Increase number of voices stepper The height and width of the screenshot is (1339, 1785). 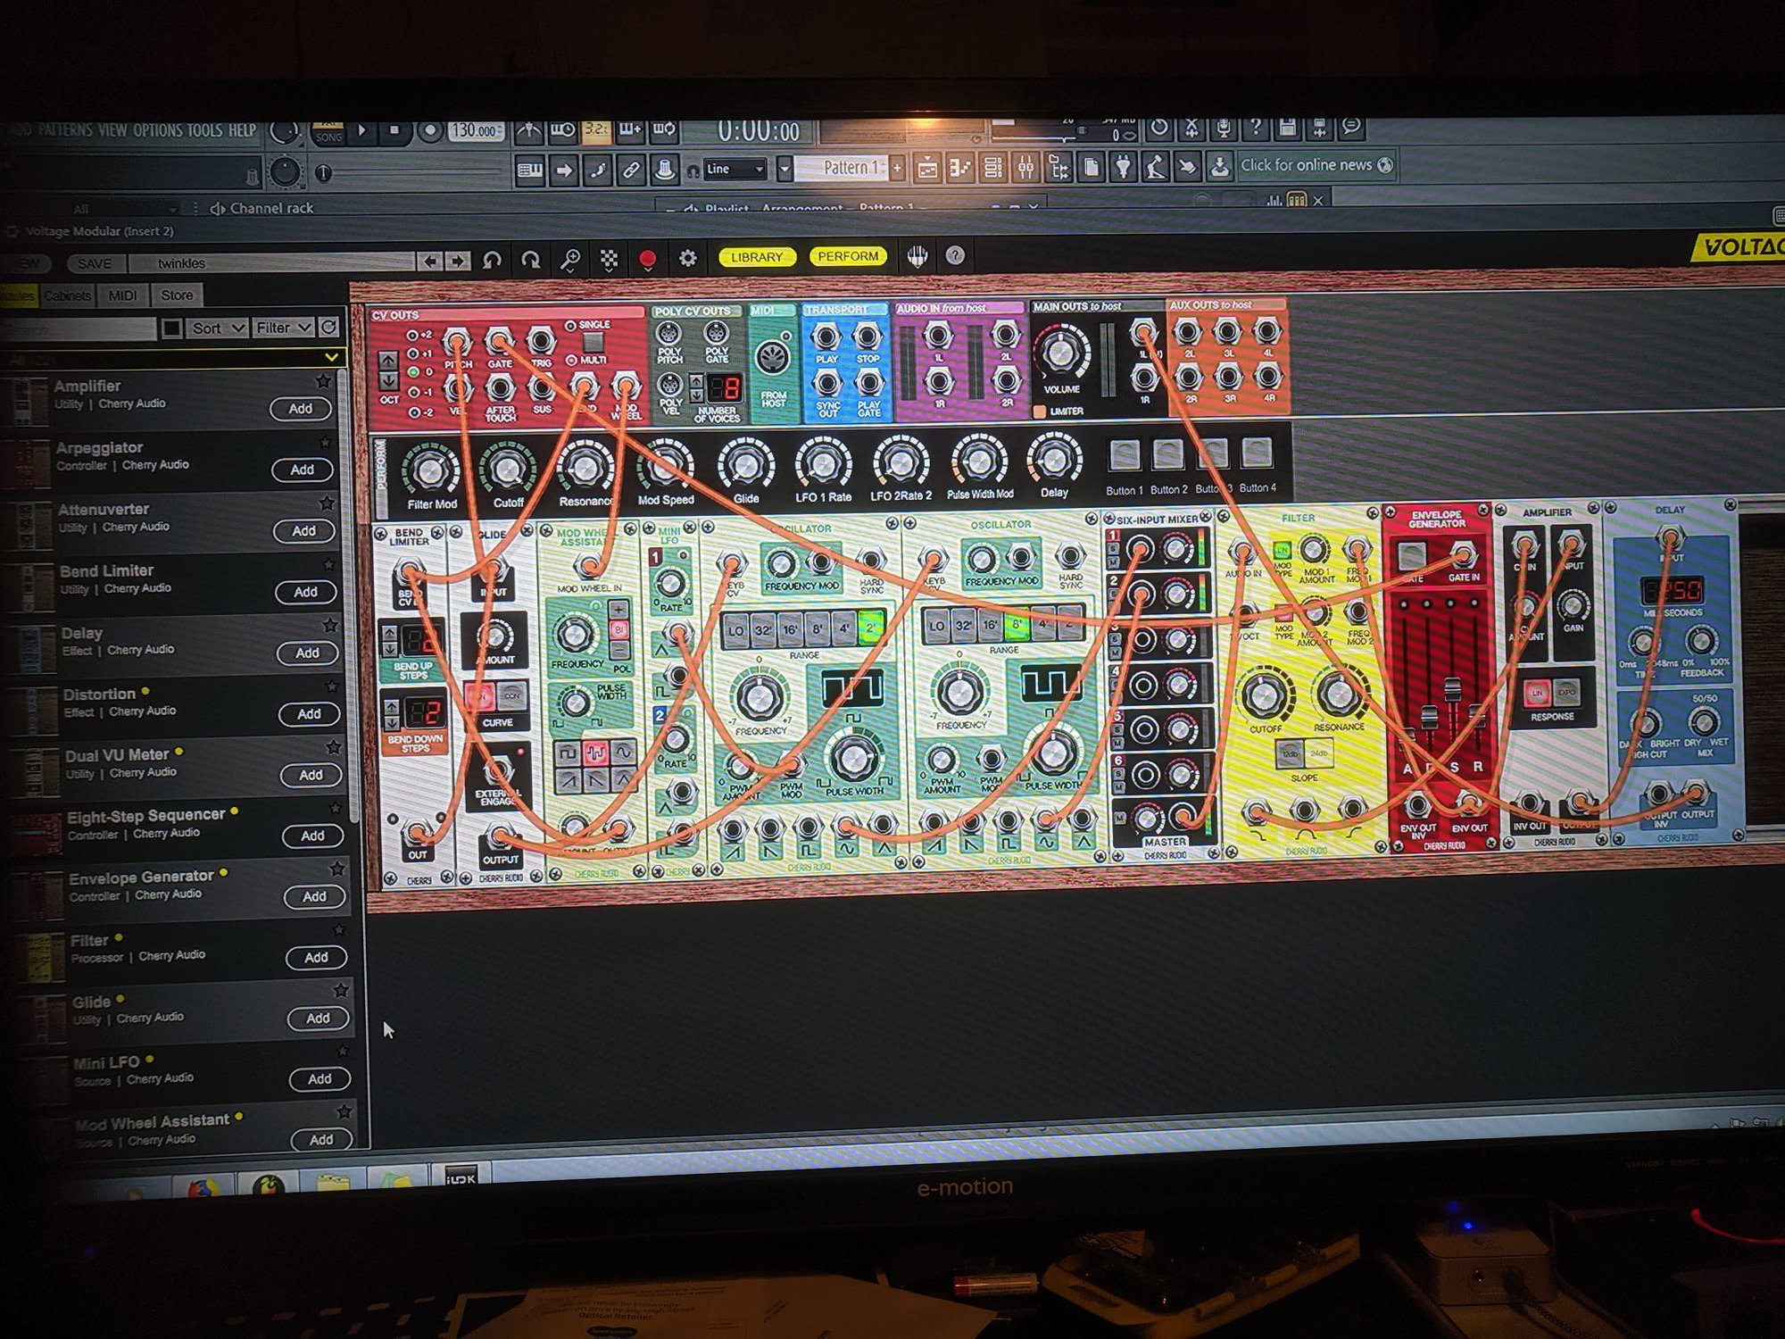click(697, 381)
